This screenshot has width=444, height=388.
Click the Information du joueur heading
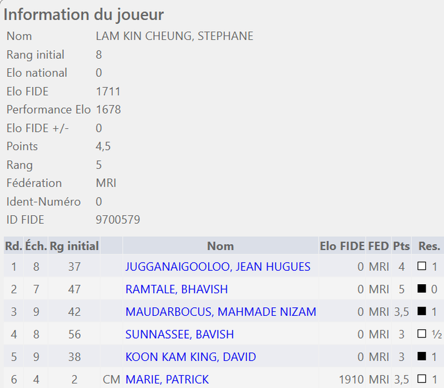click(x=84, y=14)
